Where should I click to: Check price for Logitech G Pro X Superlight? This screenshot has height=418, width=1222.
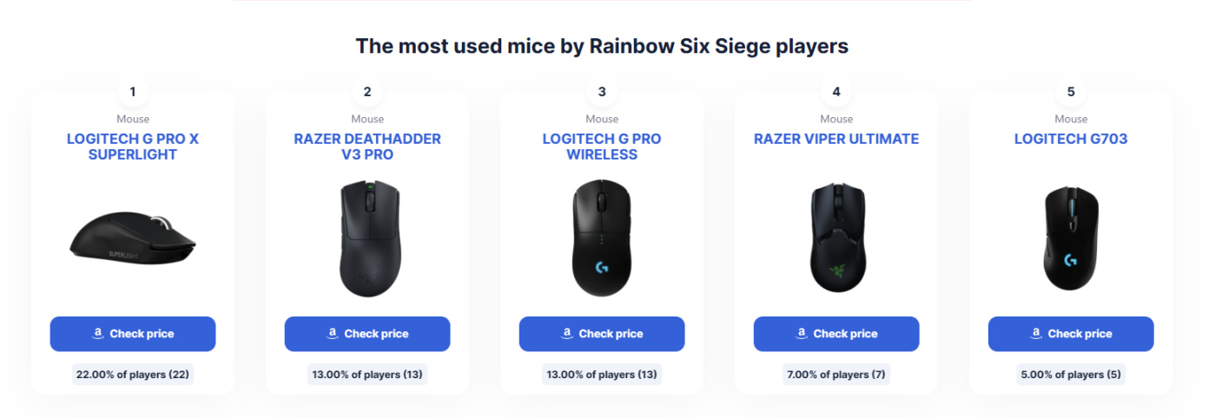132,334
